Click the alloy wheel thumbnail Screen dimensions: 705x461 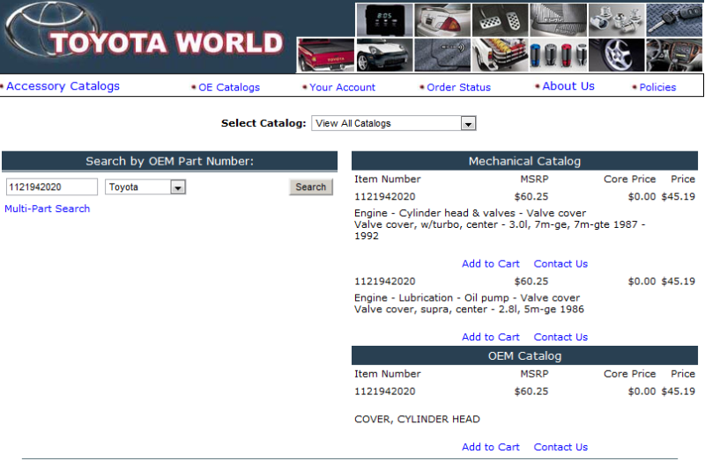[616, 55]
